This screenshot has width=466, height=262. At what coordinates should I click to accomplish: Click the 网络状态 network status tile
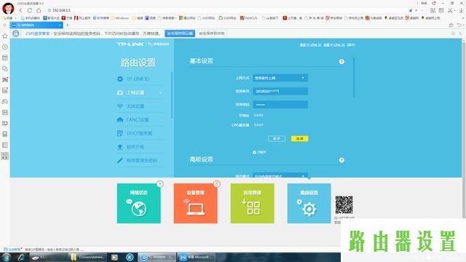(x=139, y=203)
